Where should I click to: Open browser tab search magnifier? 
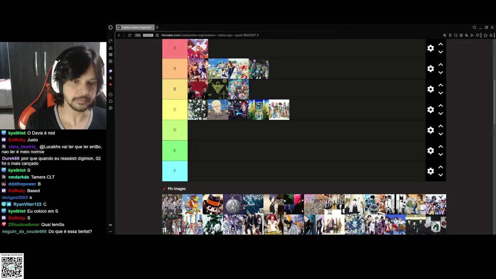(474, 28)
